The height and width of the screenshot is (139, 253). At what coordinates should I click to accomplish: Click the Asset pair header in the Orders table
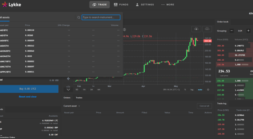pyautogui.click(x=69, y=113)
